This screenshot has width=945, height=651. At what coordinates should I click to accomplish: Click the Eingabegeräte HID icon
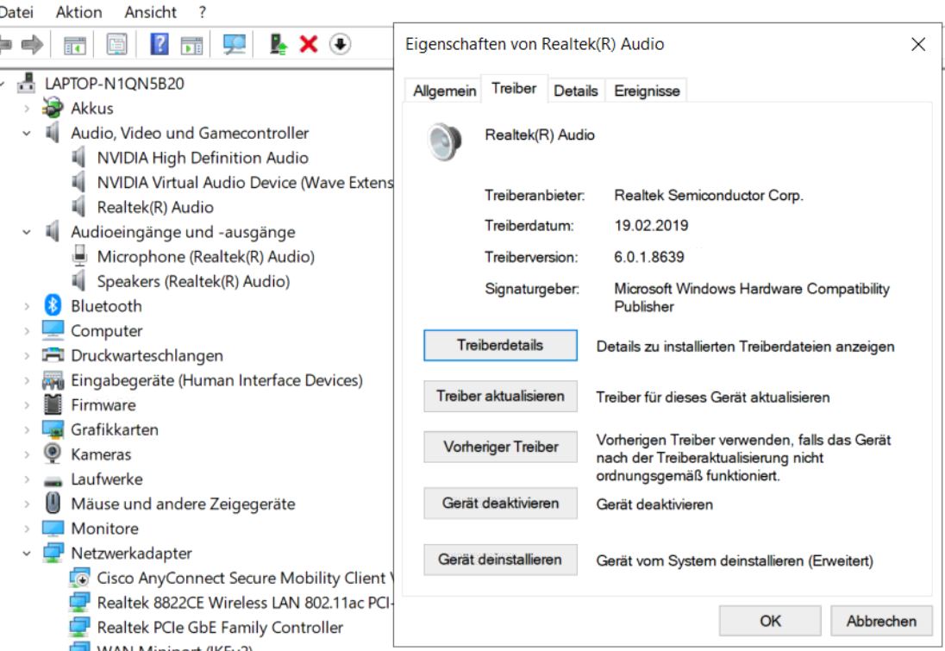click(53, 380)
